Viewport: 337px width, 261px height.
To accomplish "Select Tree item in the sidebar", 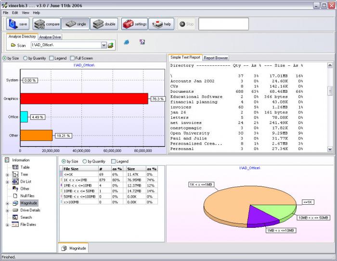I will click(x=24, y=174).
